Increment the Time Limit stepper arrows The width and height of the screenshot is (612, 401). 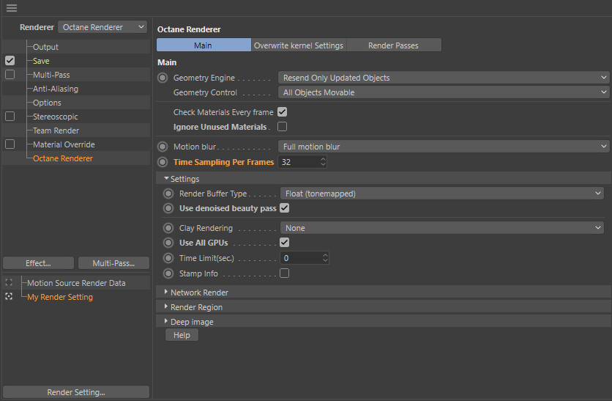click(325, 255)
